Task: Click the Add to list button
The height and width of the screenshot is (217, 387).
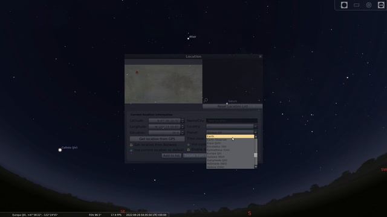Action: 172,156
